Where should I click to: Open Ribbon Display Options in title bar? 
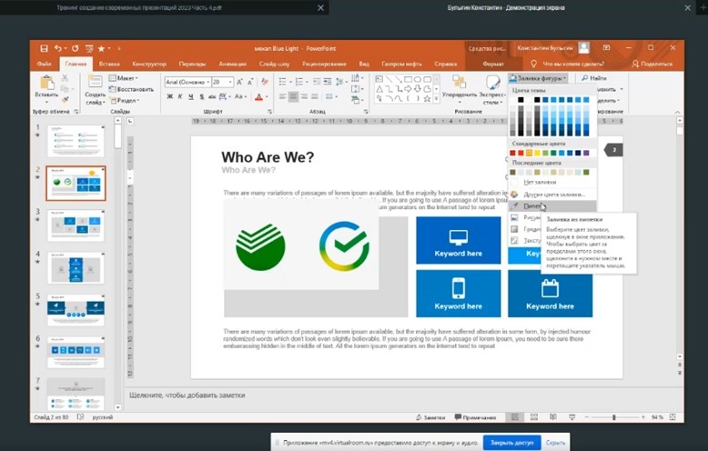606,47
